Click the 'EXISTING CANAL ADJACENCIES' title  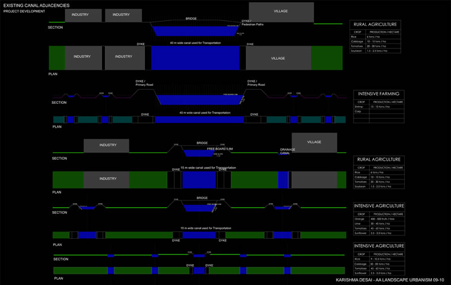coord(37,6)
